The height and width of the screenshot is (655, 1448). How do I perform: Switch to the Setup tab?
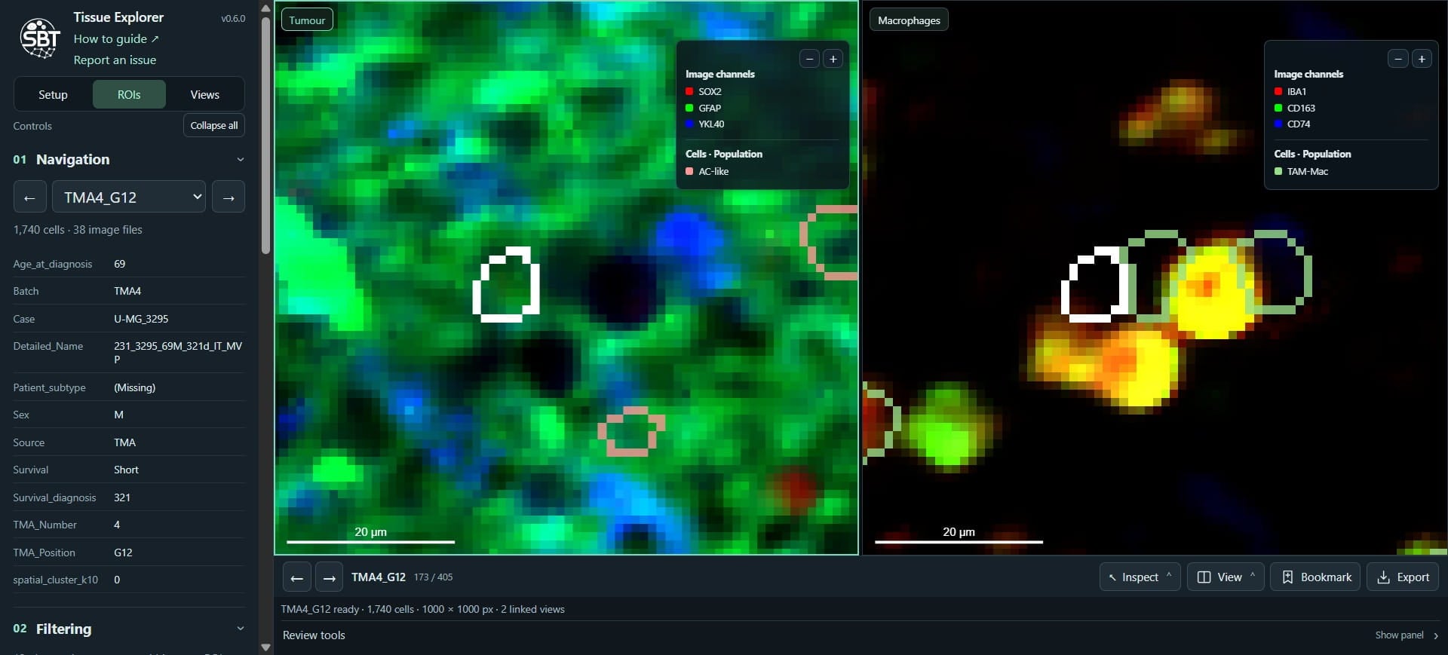[x=53, y=95]
